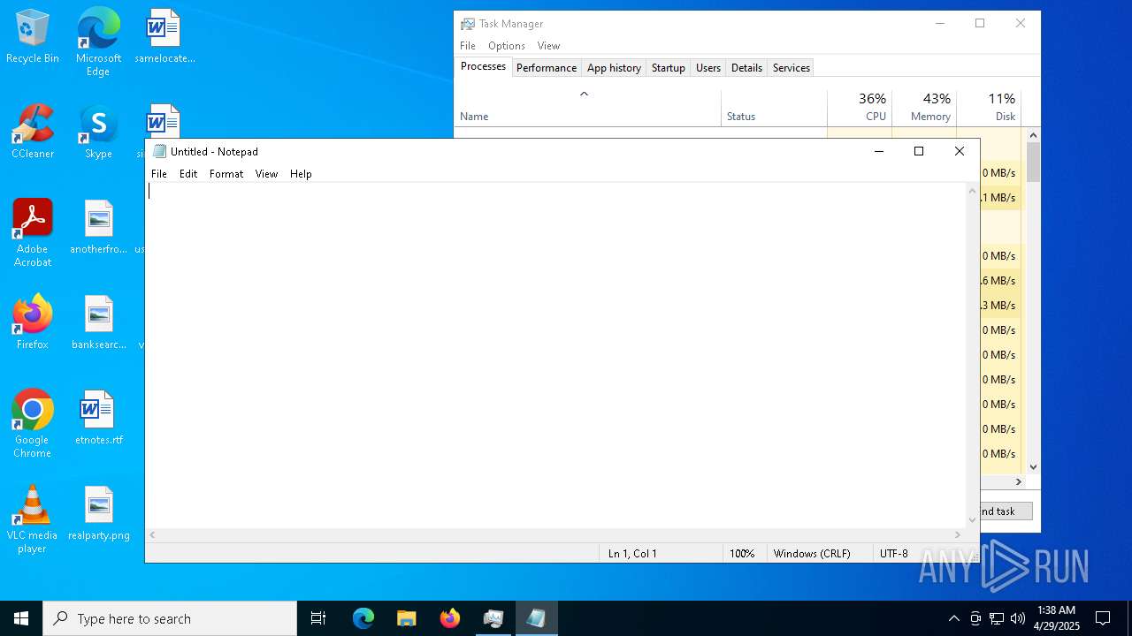Click 'Ln 1, Col 1' in status bar
The width and height of the screenshot is (1132, 636).
pos(632,554)
